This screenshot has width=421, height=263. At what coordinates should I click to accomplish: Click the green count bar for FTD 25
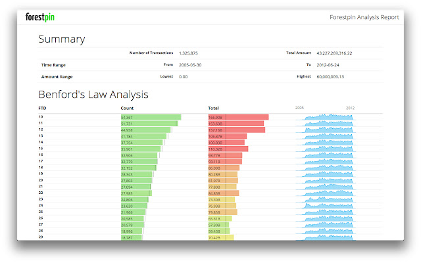pos(133,212)
